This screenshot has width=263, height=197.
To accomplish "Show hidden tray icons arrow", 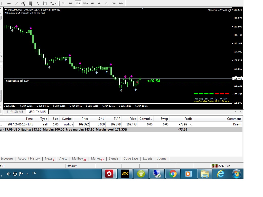I will (27, 174).
